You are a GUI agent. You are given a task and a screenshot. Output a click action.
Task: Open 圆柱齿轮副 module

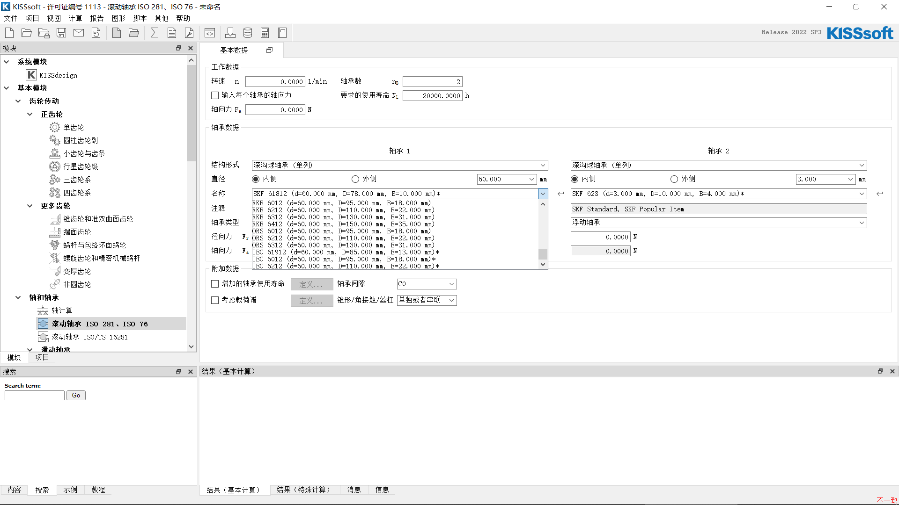click(x=81, y=140)
